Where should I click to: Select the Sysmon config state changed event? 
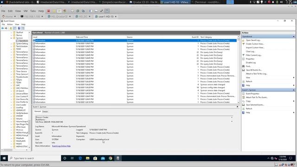tap(135, 88)
